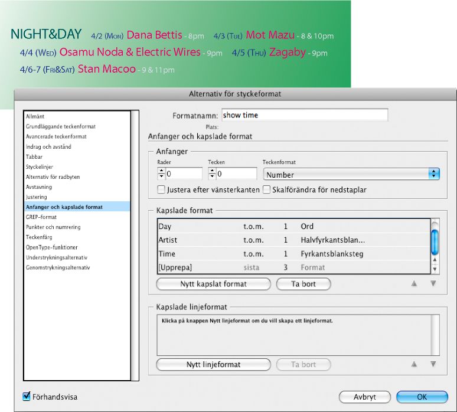Click Mot Mazu text in the document
Viewport: 457px width, 412px height.
[270, 35]
